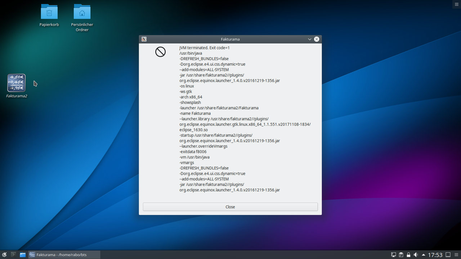461x259 pixels.
Task: Open the desktop toolbox menu top-right
Action: click(457, 4)
